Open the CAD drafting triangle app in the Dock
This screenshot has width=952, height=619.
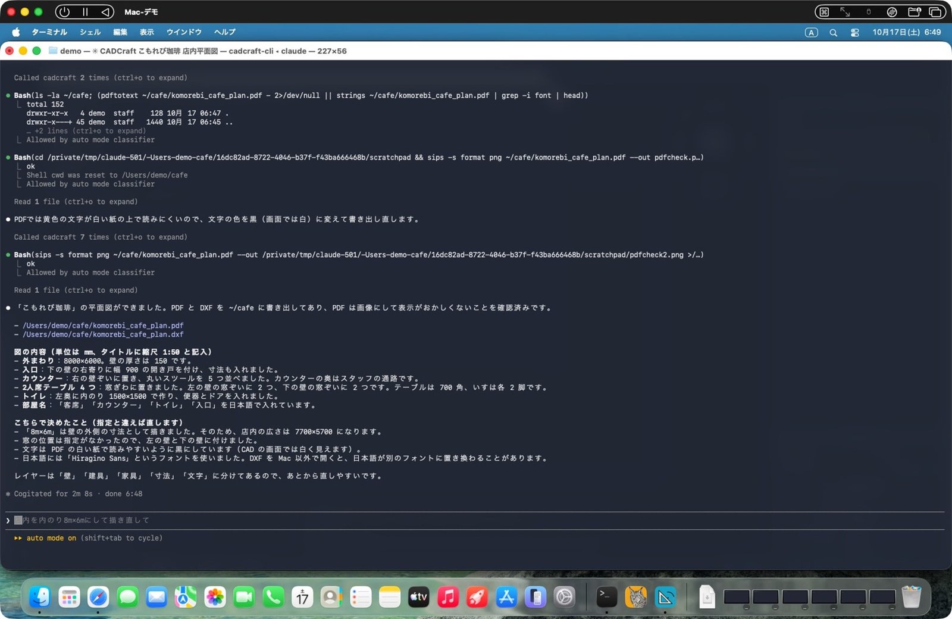tap(665, 597)
